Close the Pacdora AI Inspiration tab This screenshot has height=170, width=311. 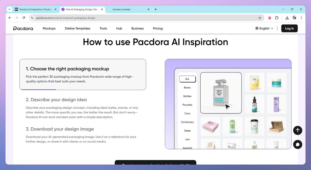[55, 9]
